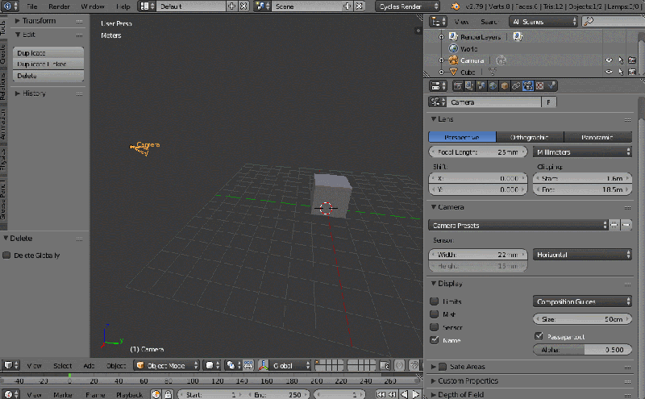Open the Render Layers properties tab icon
Viewport: 645px width, 399px height.
pos(469,86)
